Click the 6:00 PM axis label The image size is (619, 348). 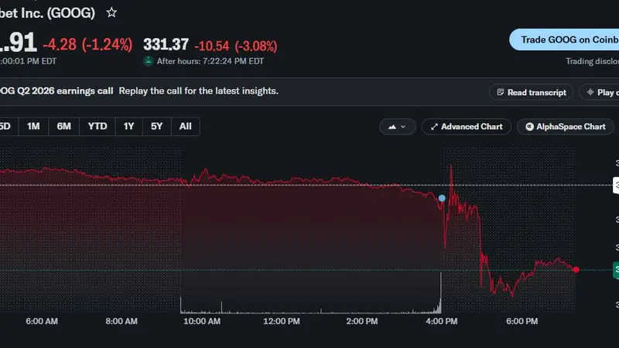pos(522,321)
